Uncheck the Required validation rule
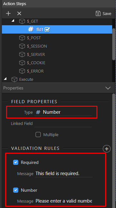Image resolution: width=116 pixels, height=208 pixels. (x=16, y=162)
